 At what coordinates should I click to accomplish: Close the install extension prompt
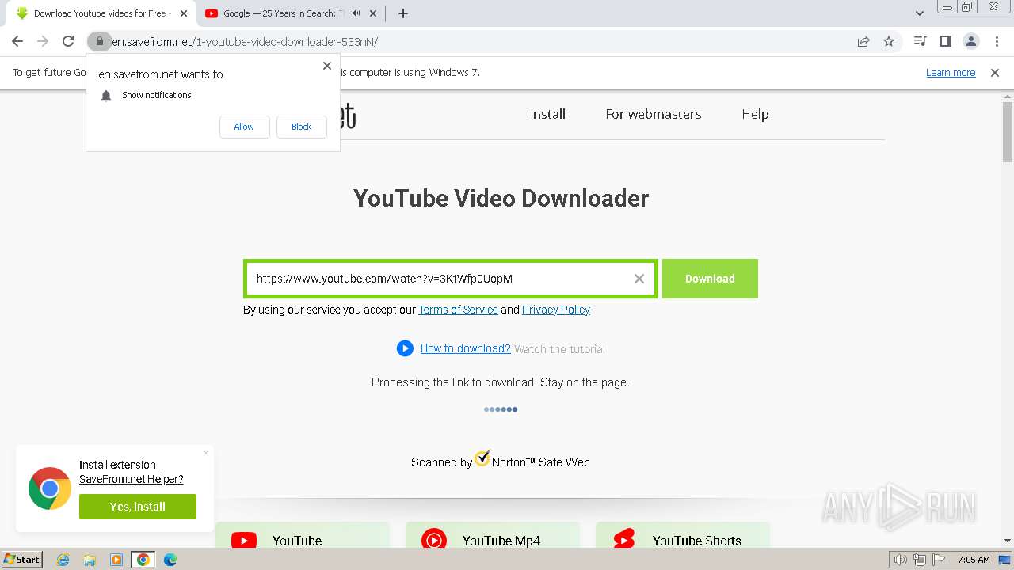206,453
